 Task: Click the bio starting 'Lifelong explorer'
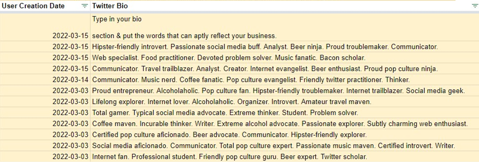pyautogui.click(x=284, y=102)
